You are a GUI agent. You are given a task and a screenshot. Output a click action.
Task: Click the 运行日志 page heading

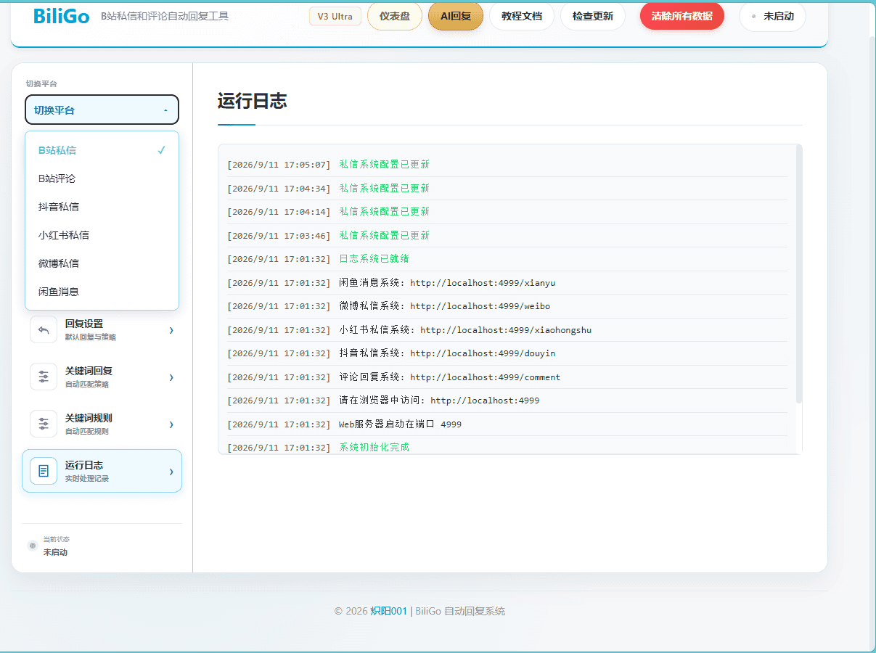pos(253,101)
